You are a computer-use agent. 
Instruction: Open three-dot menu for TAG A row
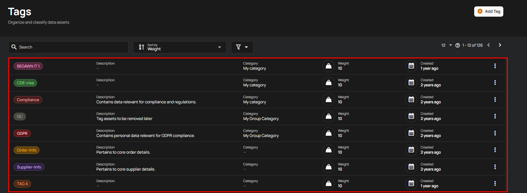(x=495, y=183)
